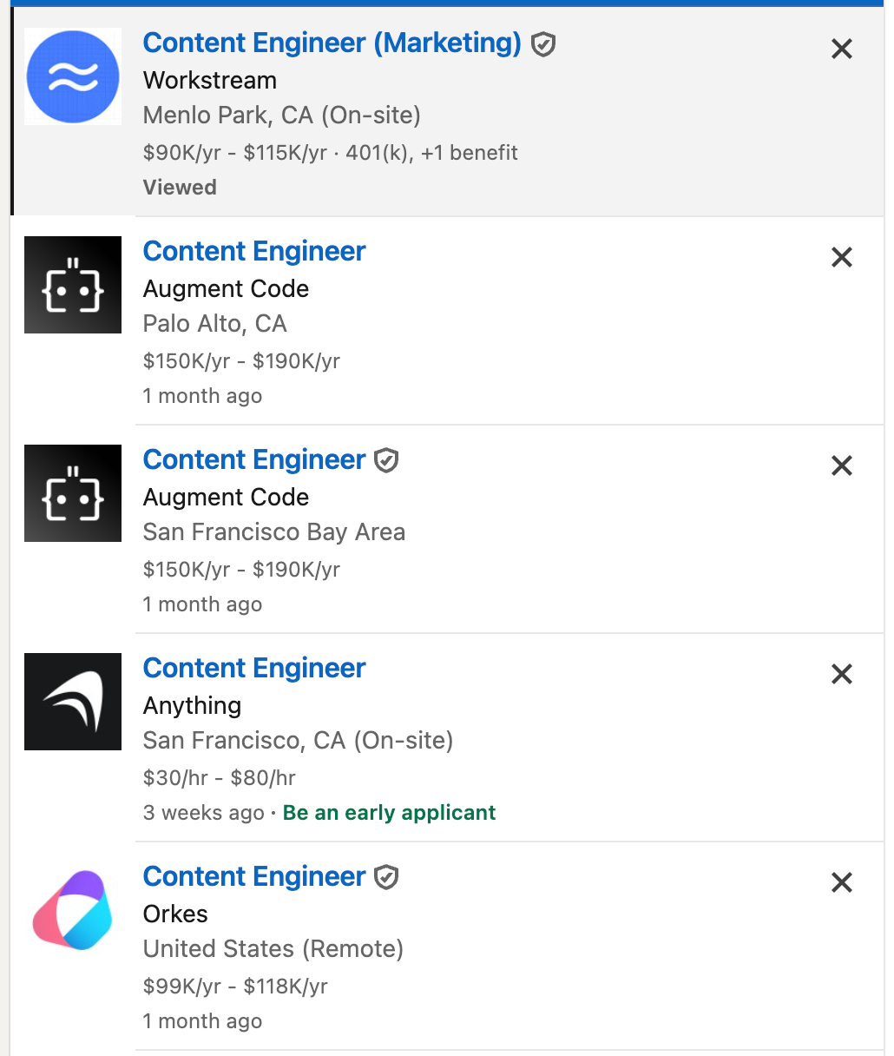Open Content Engineer job in Palo Alto
The image size is (894, 1056).
tap(254, 251)
